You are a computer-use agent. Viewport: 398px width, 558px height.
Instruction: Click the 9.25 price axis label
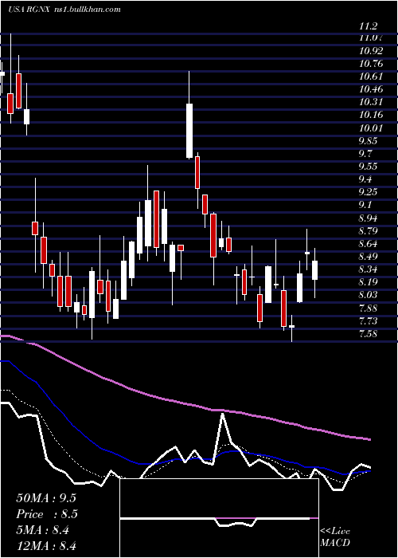click(x=368, y=192)
